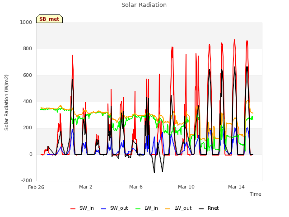Click the green LW_in legend swatch
This screenshot has height=217, width=289.
point(138,209)
